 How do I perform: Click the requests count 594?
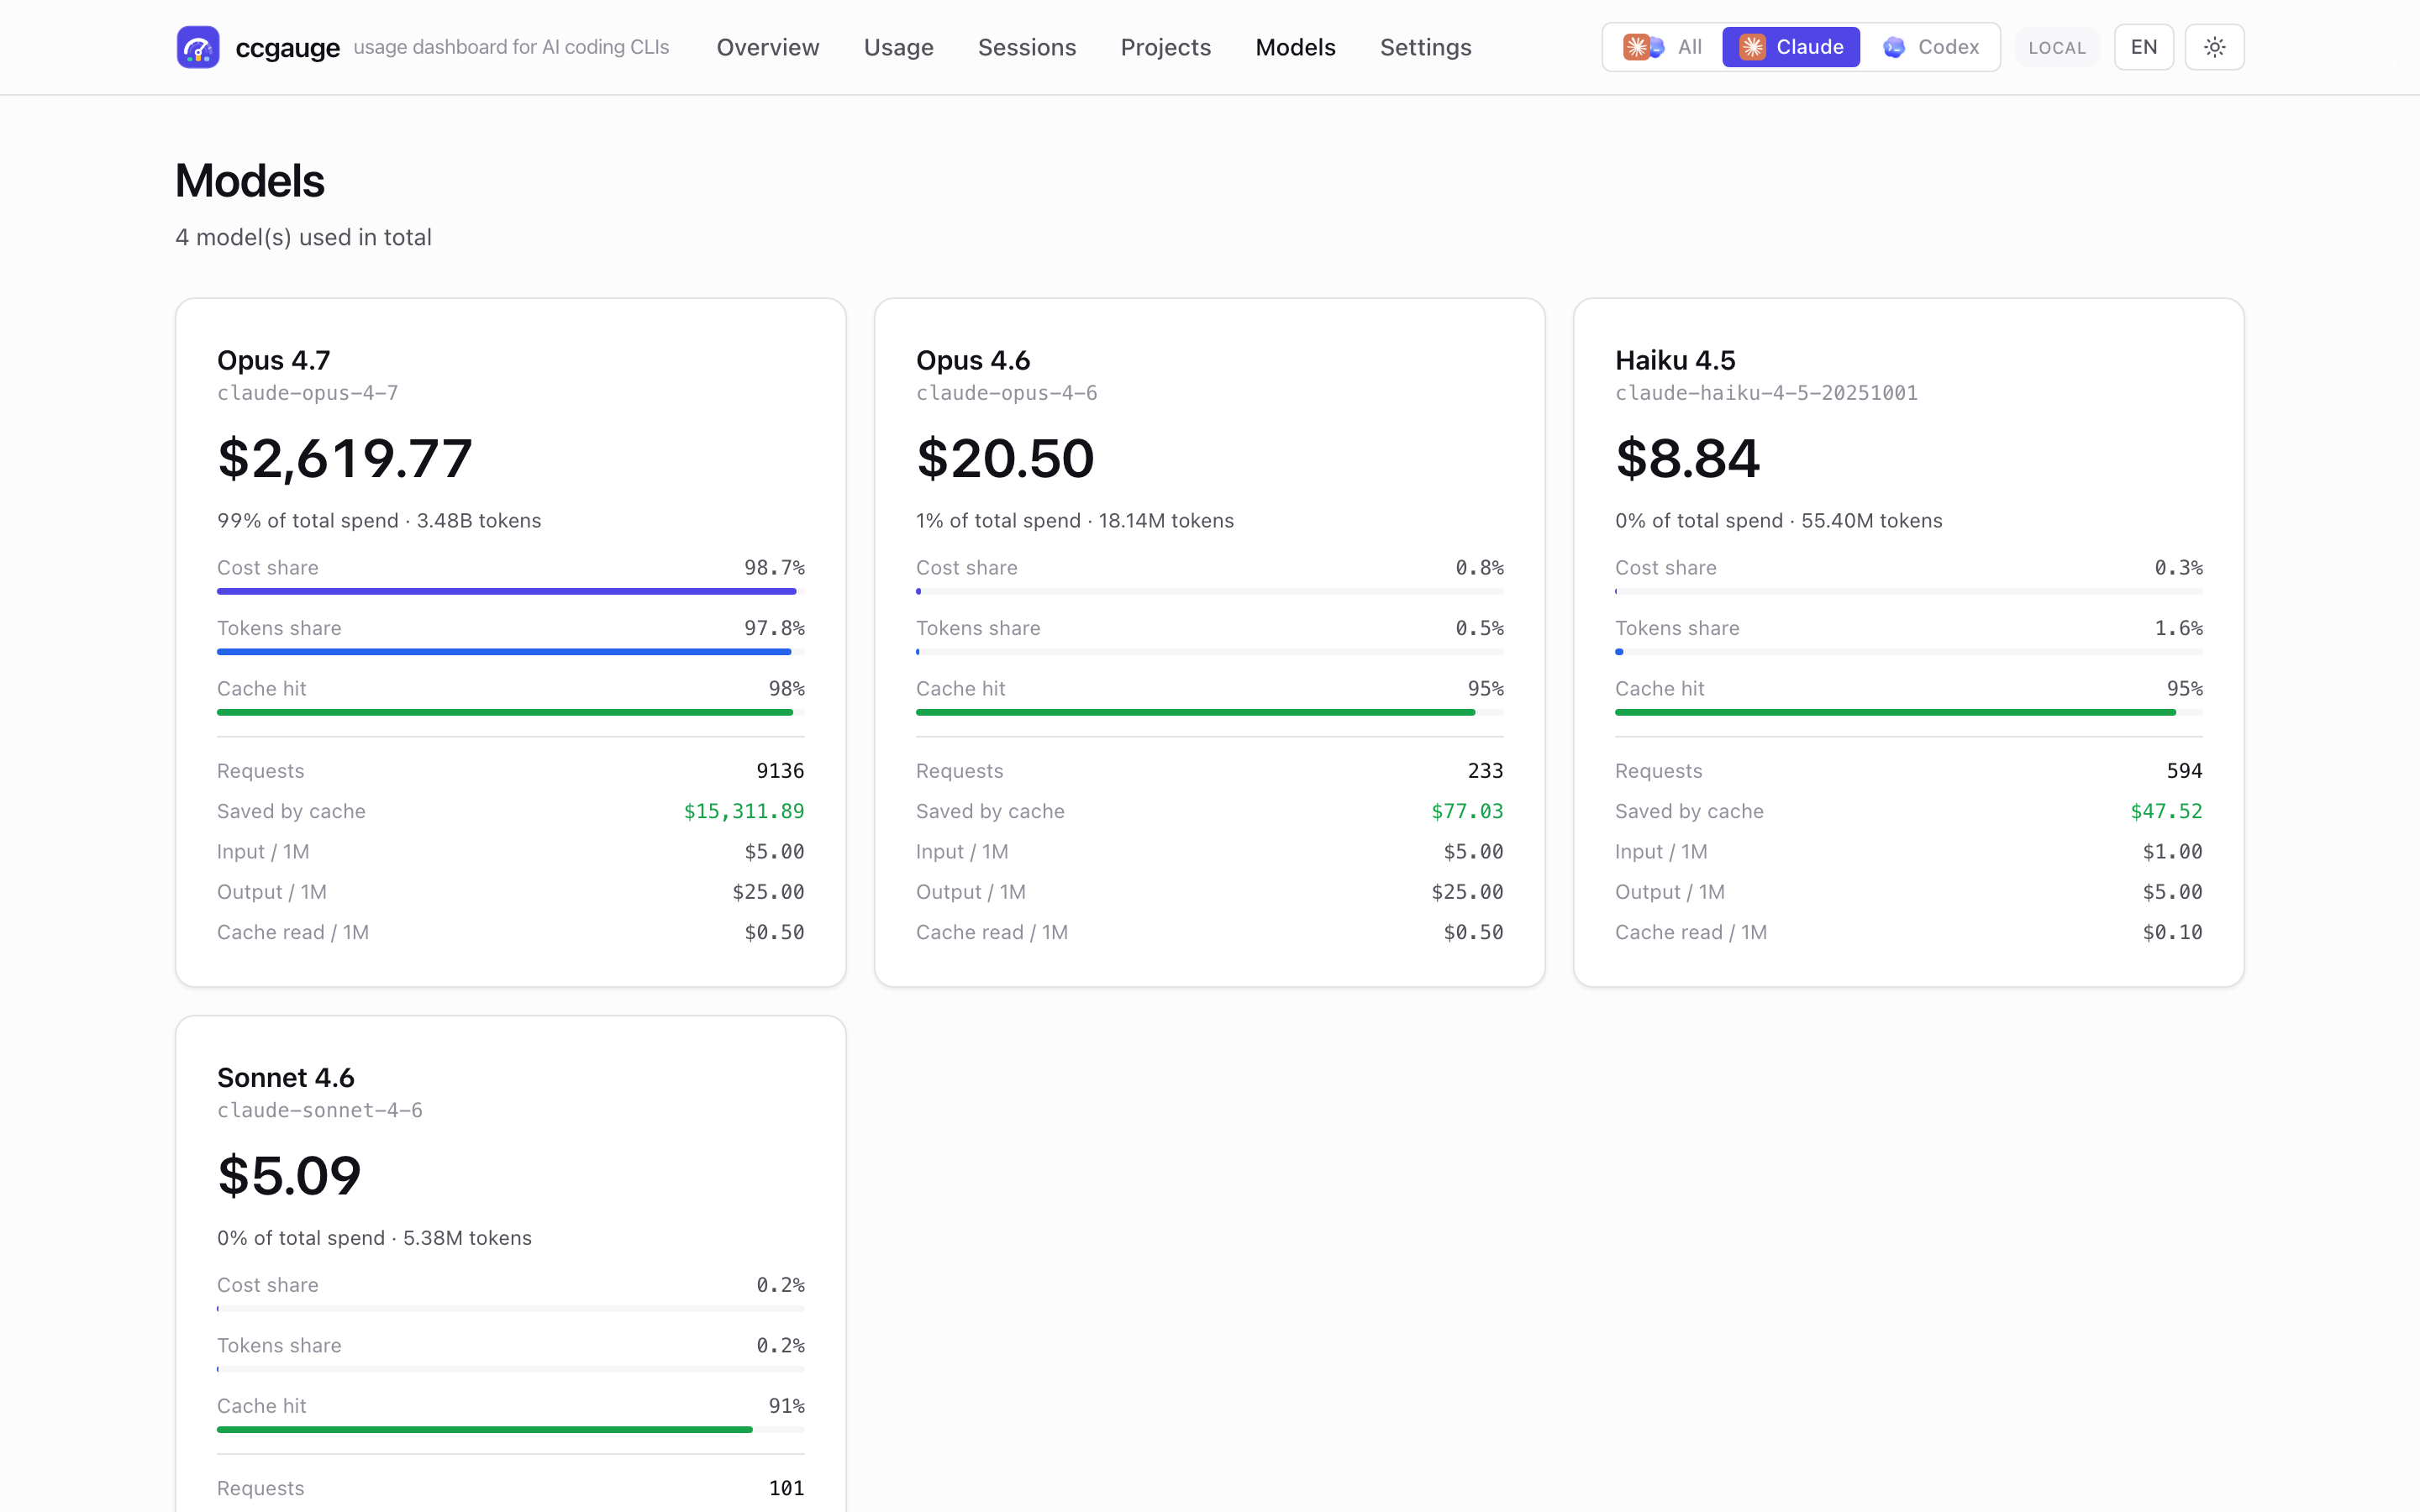(x=2184, y=771)
